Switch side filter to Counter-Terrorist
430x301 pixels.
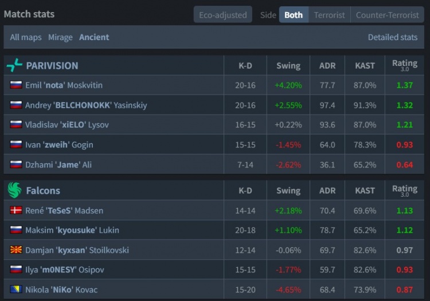(388, 15)
